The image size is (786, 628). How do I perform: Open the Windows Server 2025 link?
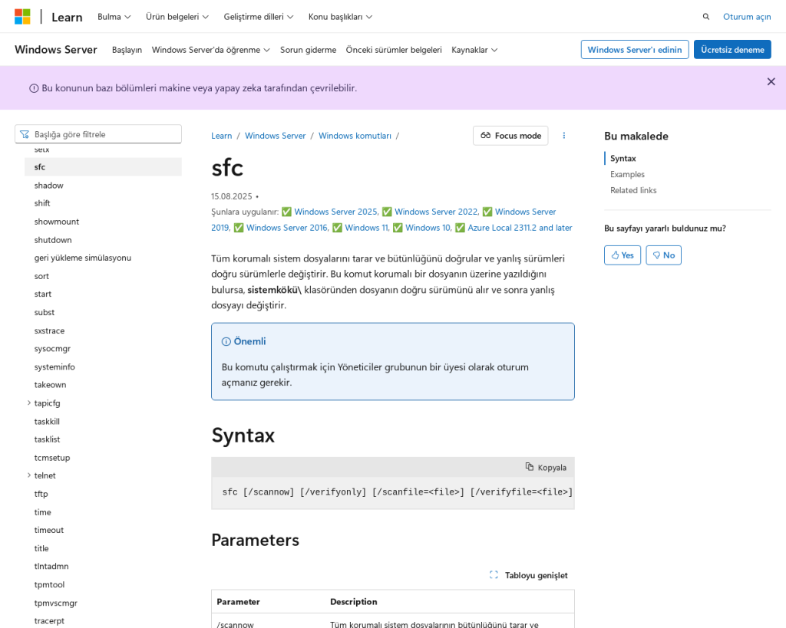336,212
